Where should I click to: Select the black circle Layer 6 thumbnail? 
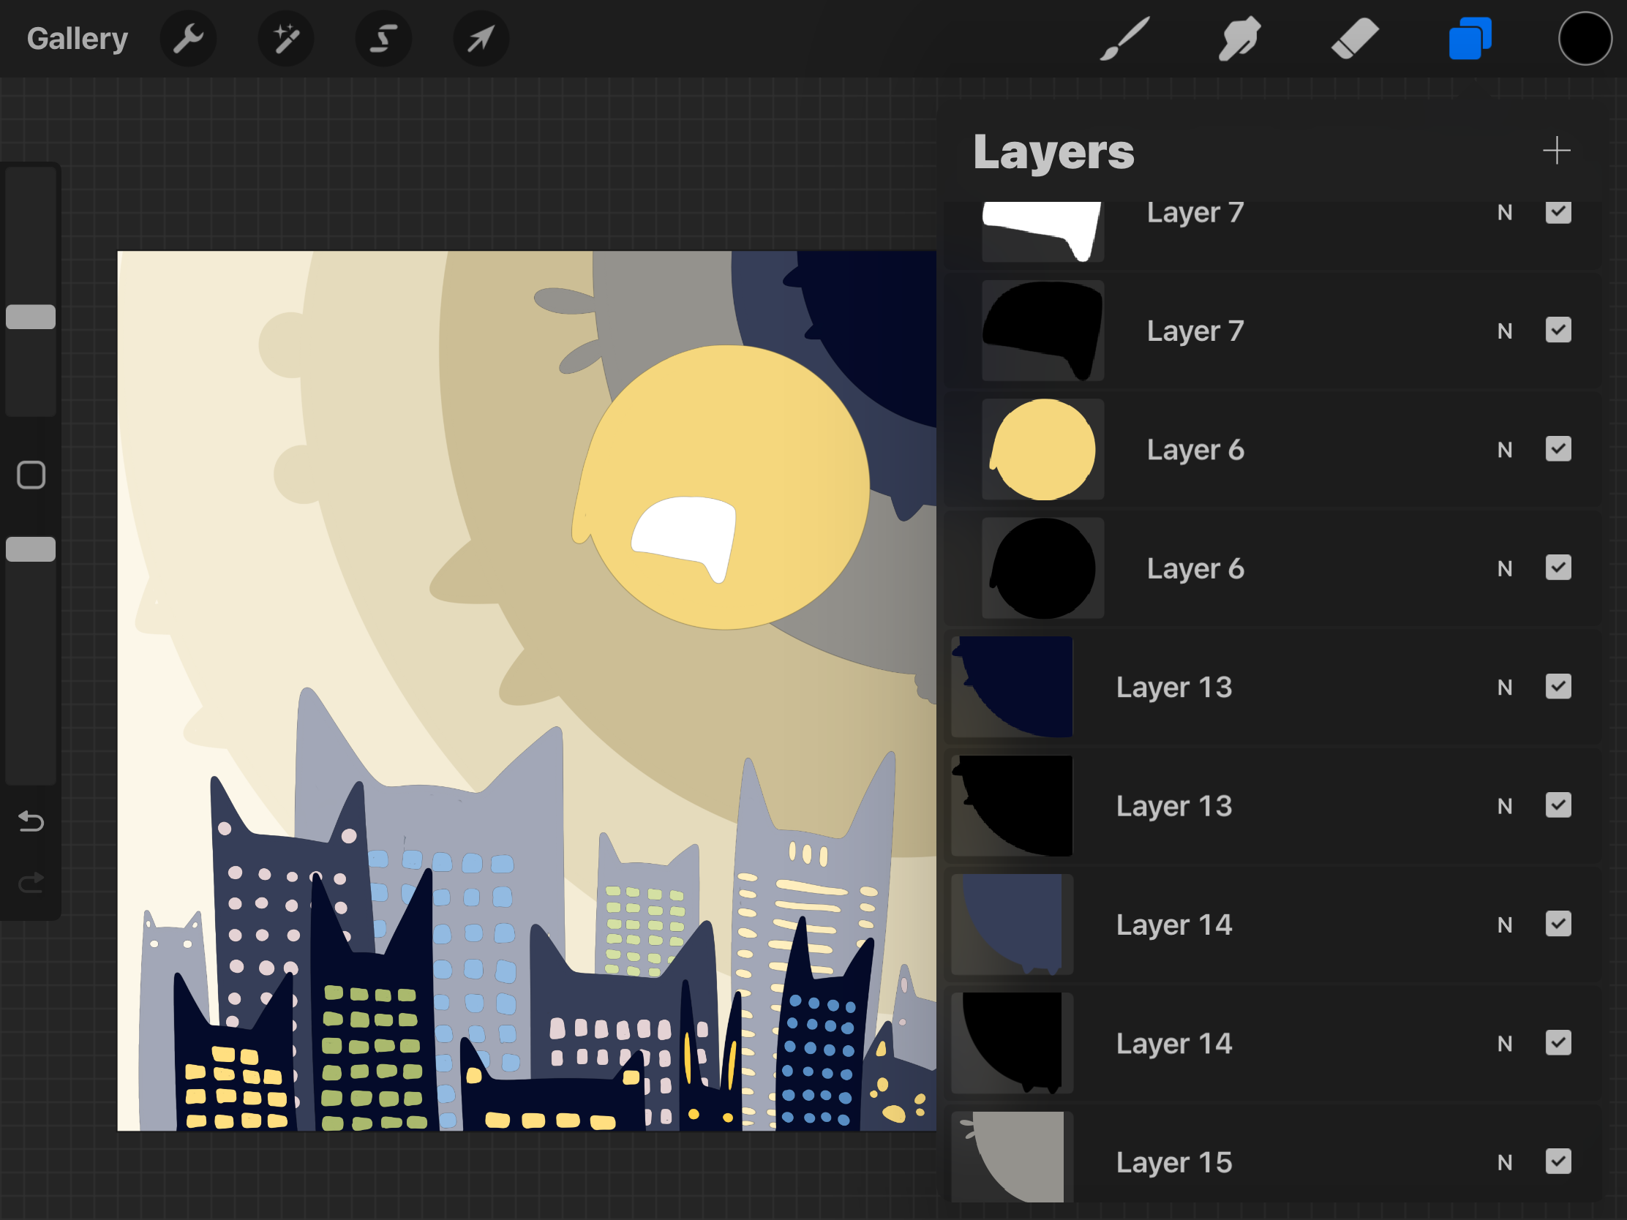pyautogui.click(x=1042, y=568)
